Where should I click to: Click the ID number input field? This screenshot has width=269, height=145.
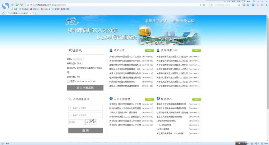(86, 115)
